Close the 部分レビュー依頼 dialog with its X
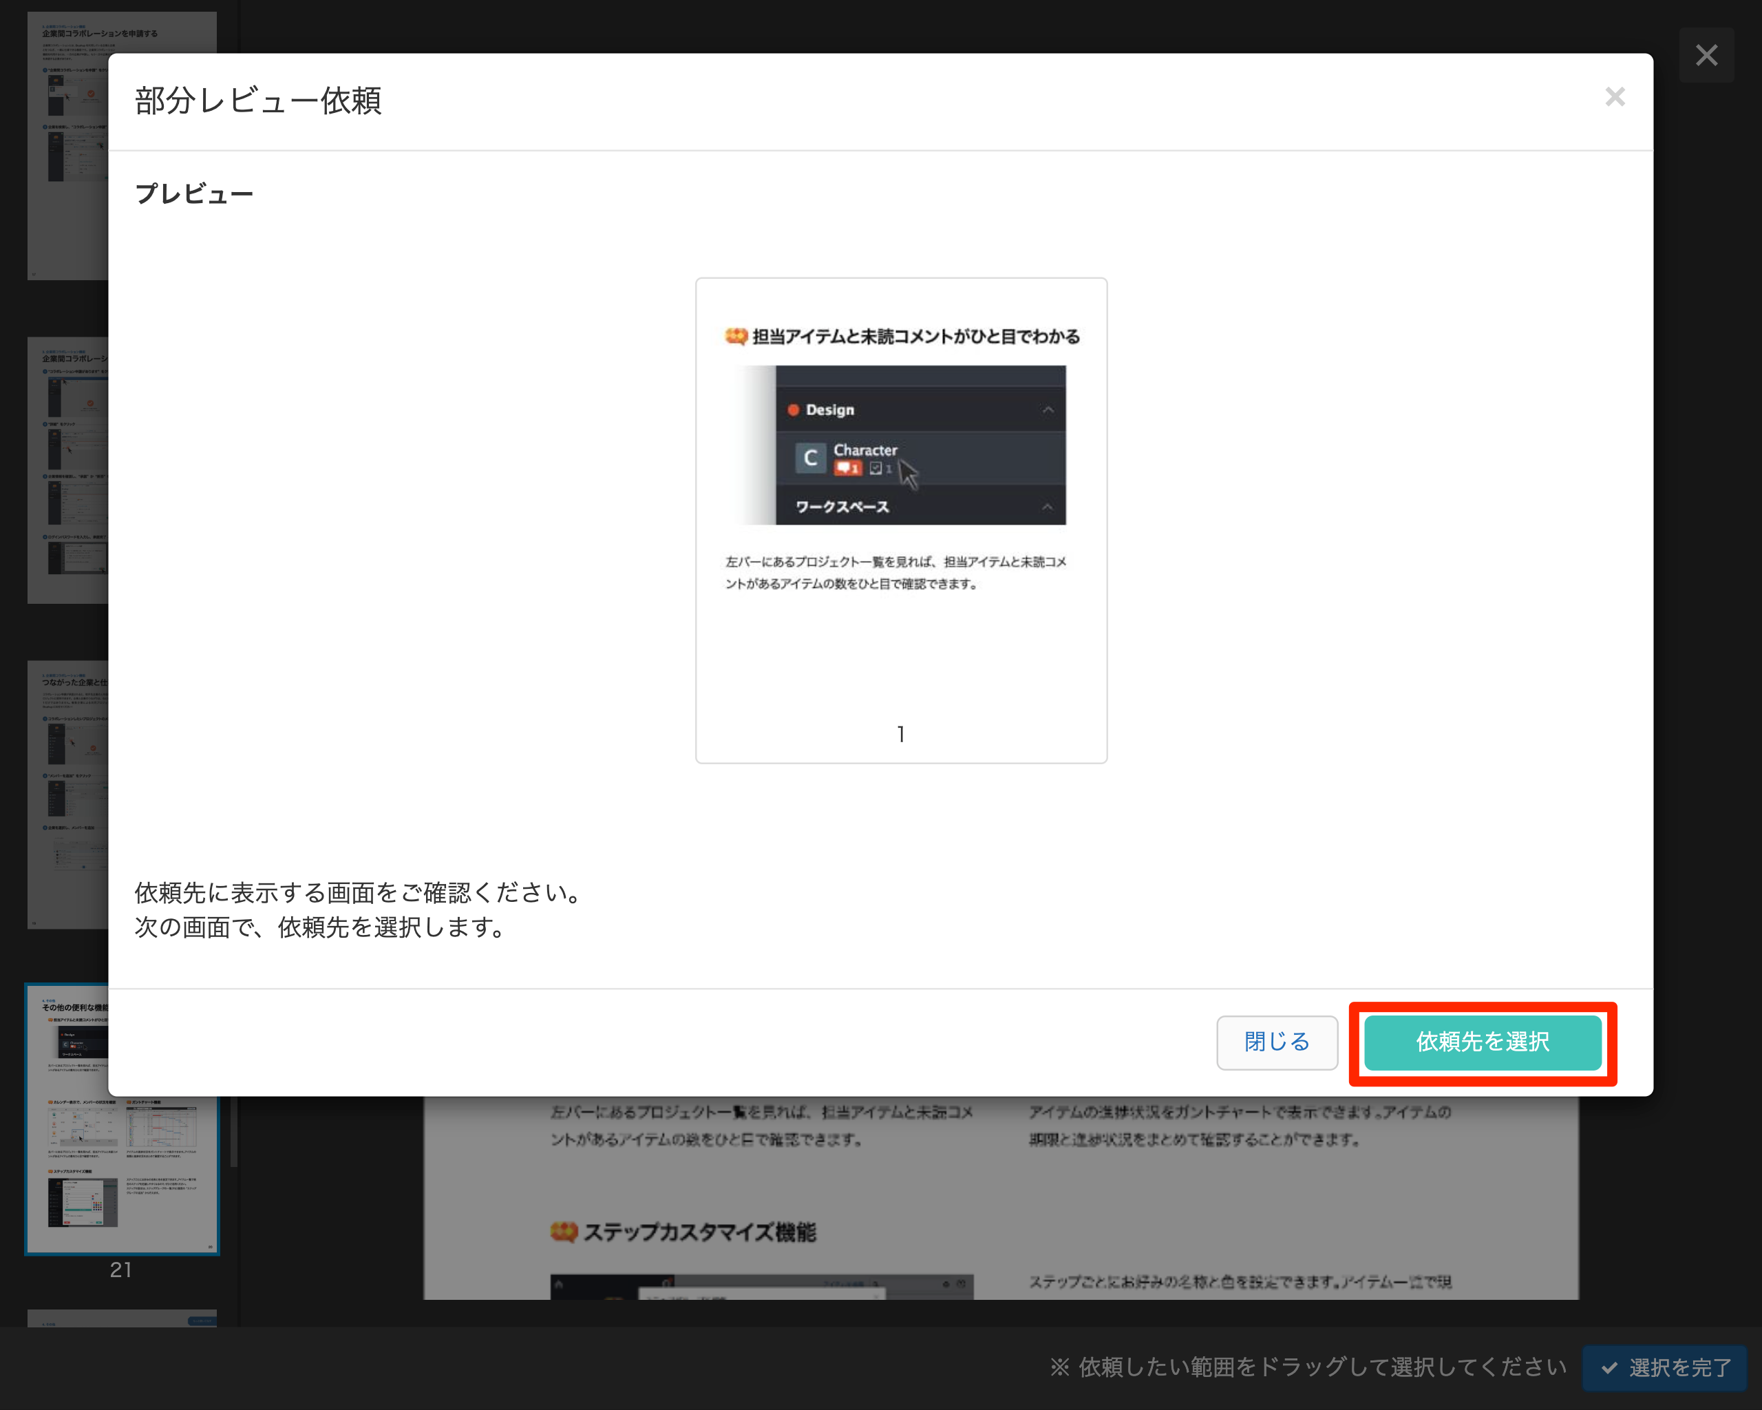This screenshot has width=1762, height=1410. [1615, 96]
